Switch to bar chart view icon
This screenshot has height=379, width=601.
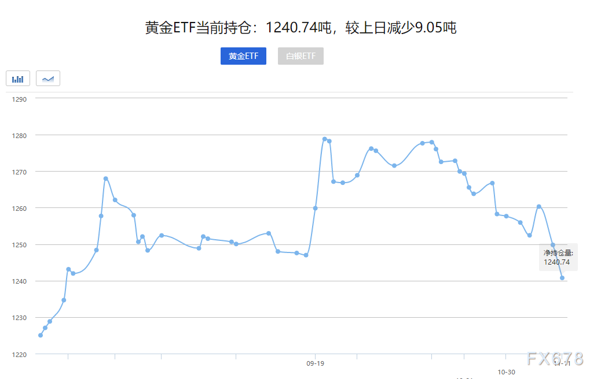[18, 79]
